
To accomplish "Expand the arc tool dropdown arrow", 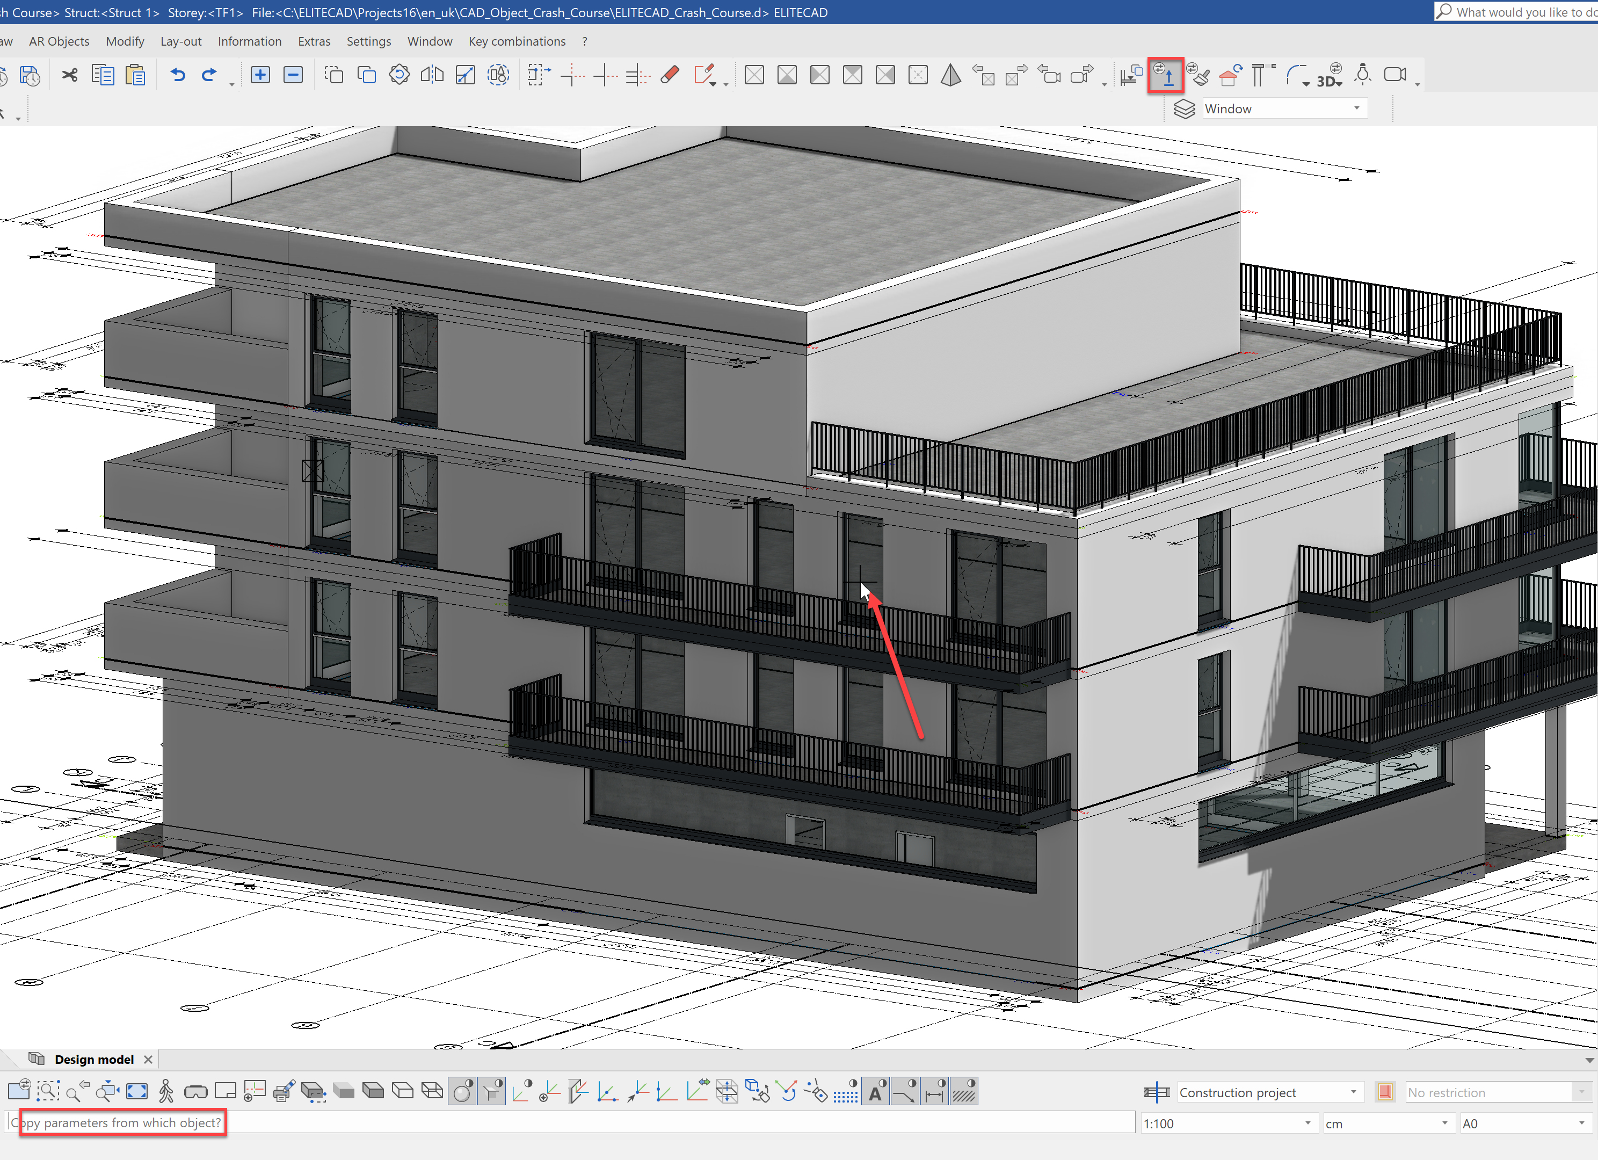I will pyautogui.click(x=1306, y=84).
